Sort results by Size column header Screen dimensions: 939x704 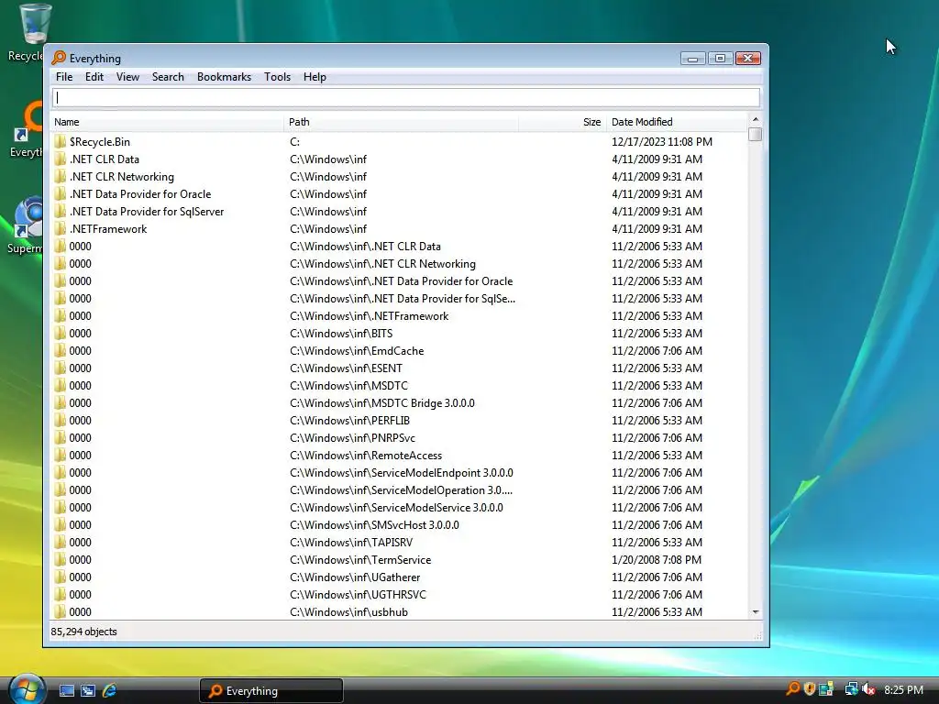click(x=562, y=122)
